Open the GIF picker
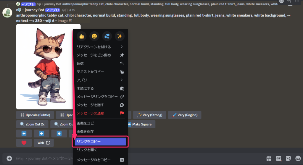 point(278,158)
